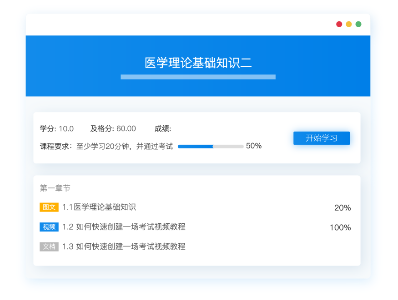Open lesson 1.2 如何快速创建一场考试视频教程
This screenshot has height=300, width=398.
(124, 227)
